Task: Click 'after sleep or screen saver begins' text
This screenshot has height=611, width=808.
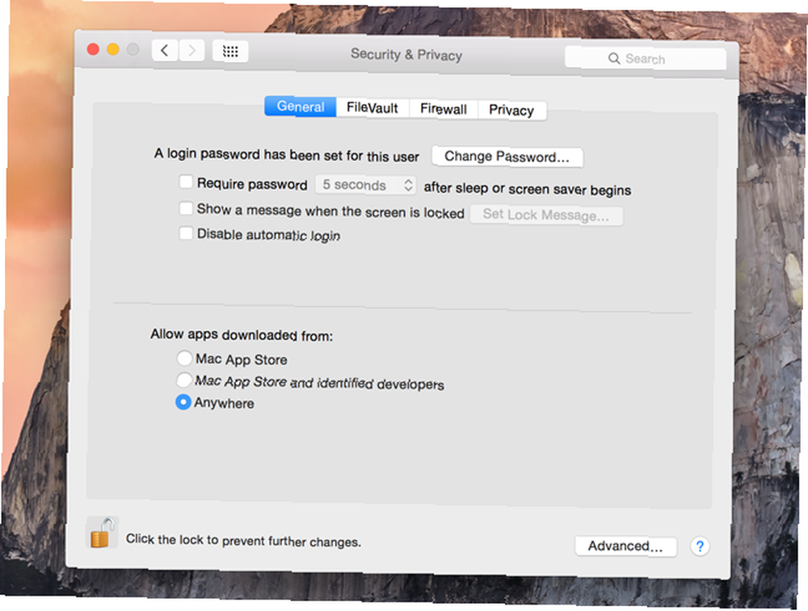Action: tap(528, 189)
